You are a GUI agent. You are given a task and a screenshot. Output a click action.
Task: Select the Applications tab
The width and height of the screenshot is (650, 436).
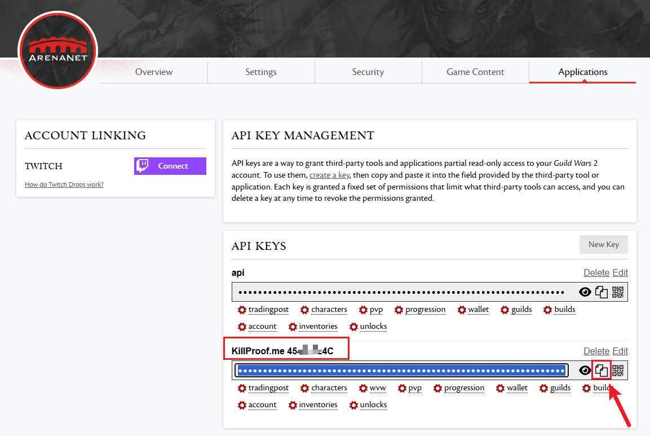(x=582, y=72)
